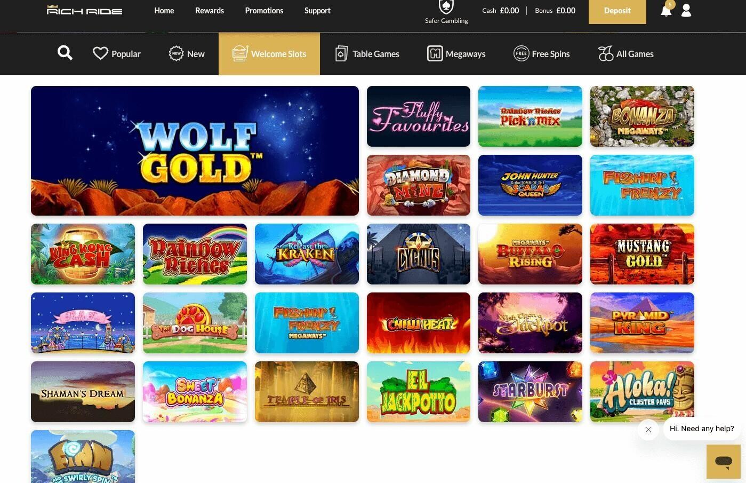Screen dimensions: 746x483
Task: Click the Safer Gambling shield icon
Action: 446,7
